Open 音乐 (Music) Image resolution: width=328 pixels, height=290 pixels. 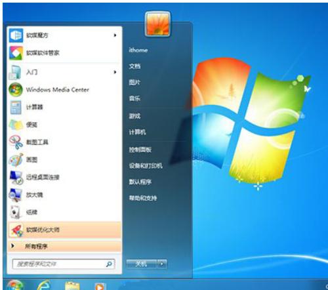(x=134, y=98)
